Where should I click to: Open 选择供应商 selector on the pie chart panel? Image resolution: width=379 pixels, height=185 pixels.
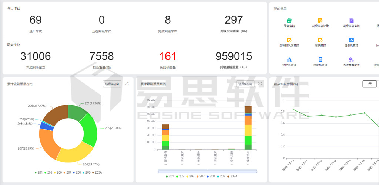coord(112,84)
